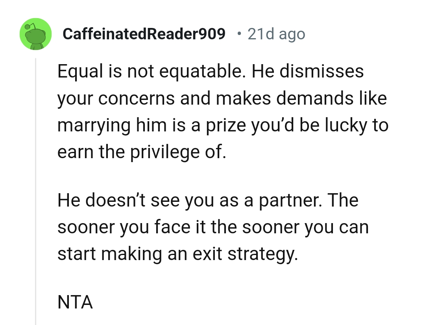Click the 21d ago timestamp

(x=276, y=34)
